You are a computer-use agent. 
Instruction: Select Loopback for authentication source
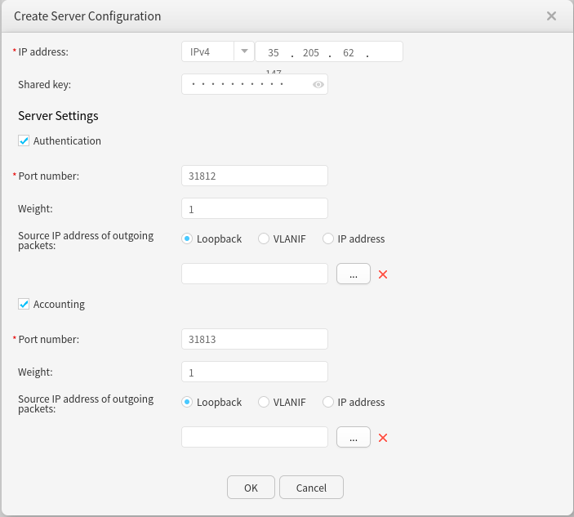(x=188, y=238)
